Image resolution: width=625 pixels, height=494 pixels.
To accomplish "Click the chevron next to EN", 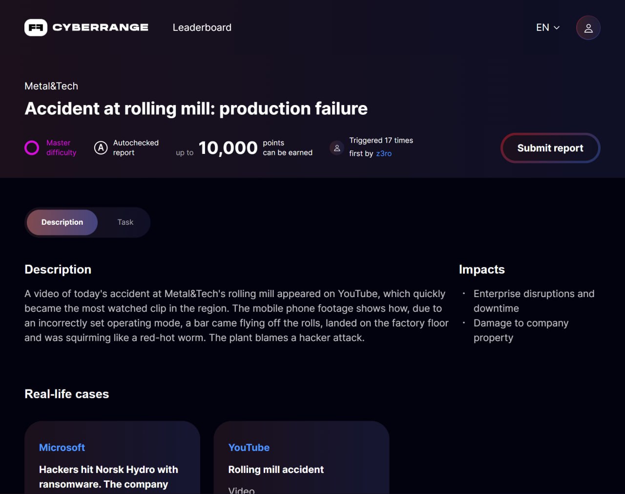I will (557, 28).
